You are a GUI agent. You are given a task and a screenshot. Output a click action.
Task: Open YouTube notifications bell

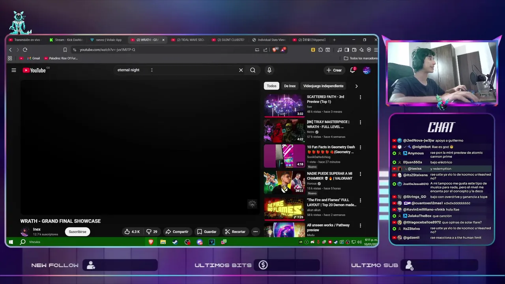[353, 70]
